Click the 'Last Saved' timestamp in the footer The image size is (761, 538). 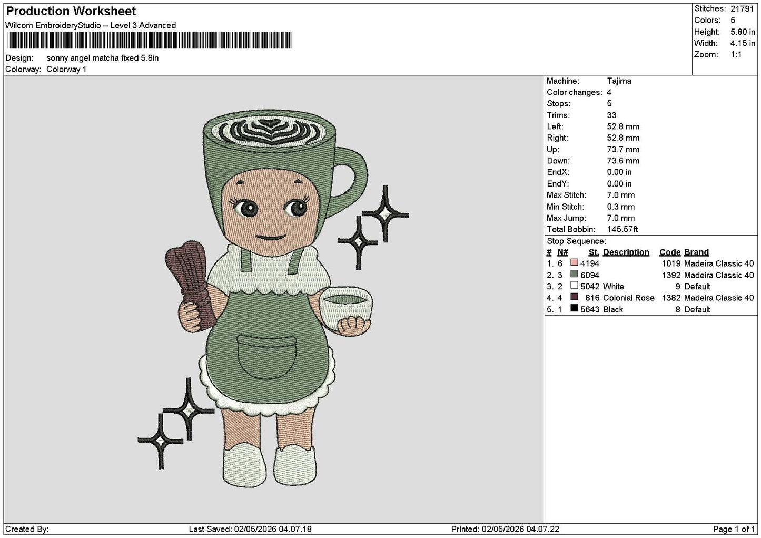[250, 529]
